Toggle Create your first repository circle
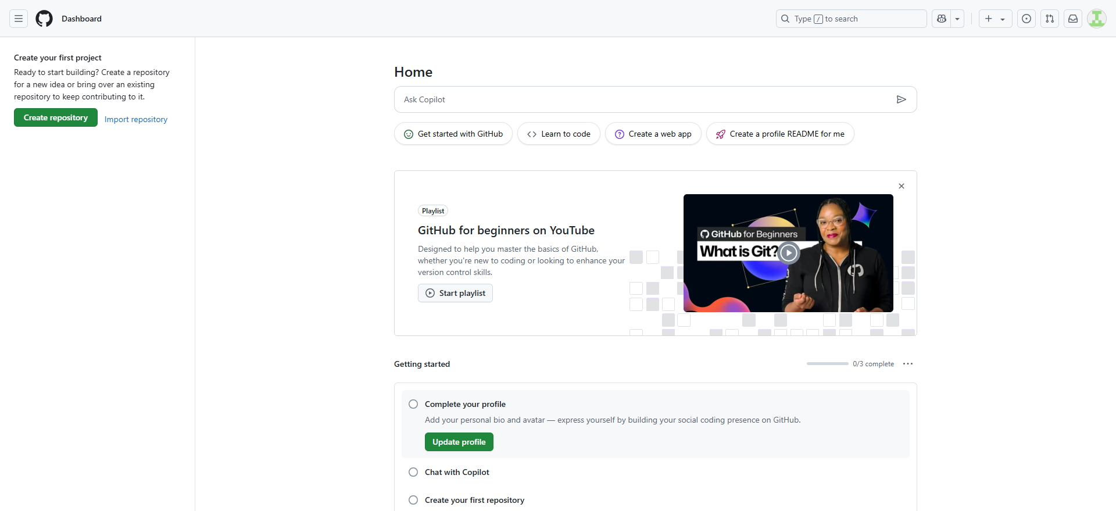 [413, 500]
